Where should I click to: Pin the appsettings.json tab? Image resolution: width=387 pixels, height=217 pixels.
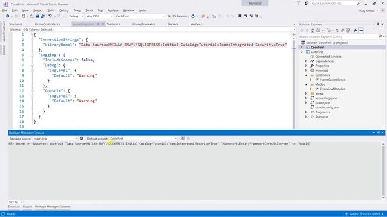click(x=98, y=24)
